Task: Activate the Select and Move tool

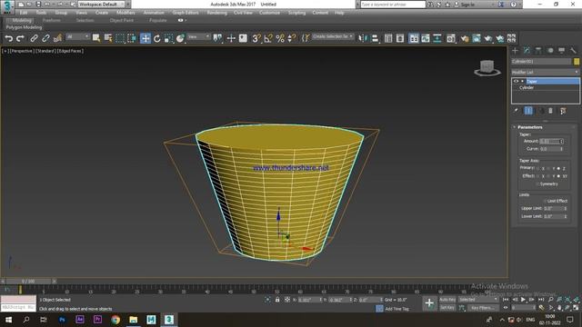Action: [x=145, y=38]
